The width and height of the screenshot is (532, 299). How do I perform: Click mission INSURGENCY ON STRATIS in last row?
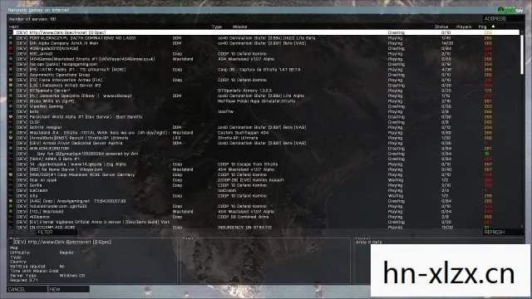(244, 227)
